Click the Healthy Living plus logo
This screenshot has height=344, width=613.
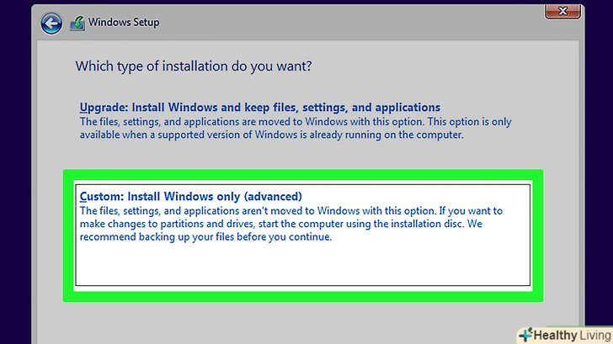click(527, 334)
